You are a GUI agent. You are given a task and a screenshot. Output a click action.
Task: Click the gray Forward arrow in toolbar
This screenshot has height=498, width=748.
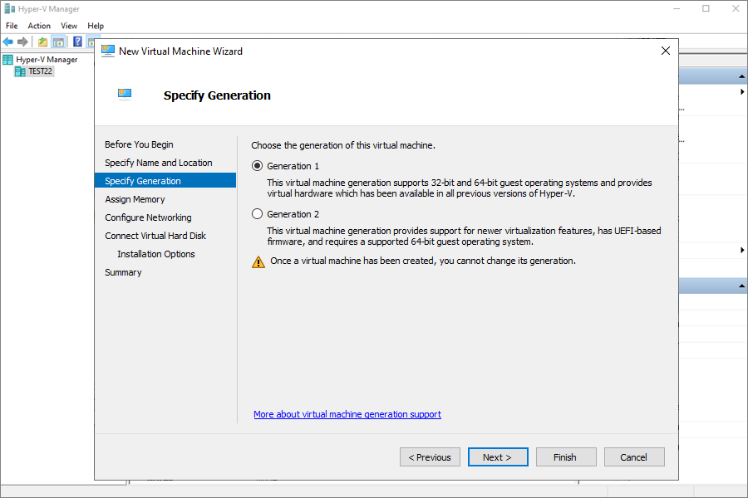pyautogui.click(x=22, y=42)
